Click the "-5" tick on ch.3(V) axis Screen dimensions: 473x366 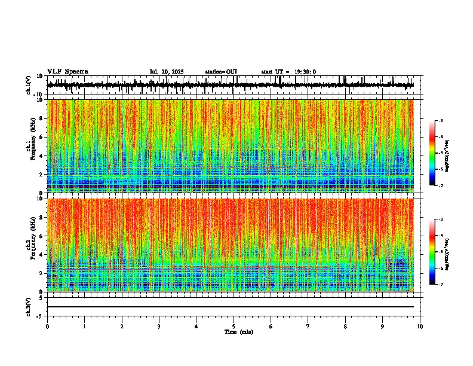pyautogui.click(x=41, y=316)
